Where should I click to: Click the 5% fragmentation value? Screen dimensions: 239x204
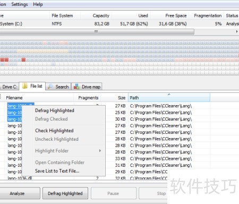tap(218, 24)
